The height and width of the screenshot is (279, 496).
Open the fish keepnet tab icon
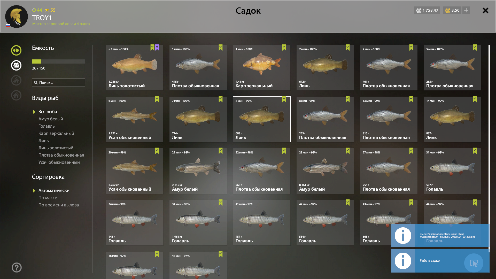[16, 50]
